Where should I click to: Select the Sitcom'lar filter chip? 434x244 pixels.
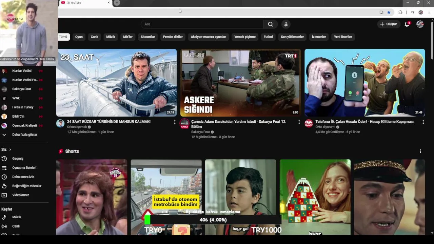click(x=148, y=37)
